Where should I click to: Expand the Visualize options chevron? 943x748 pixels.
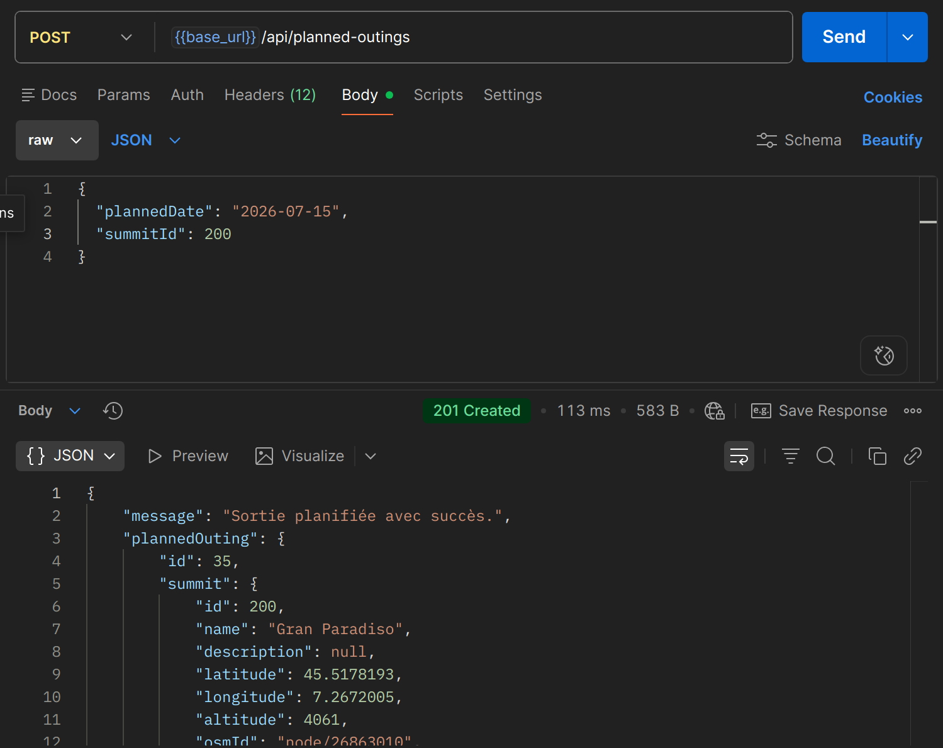(371, 456)
